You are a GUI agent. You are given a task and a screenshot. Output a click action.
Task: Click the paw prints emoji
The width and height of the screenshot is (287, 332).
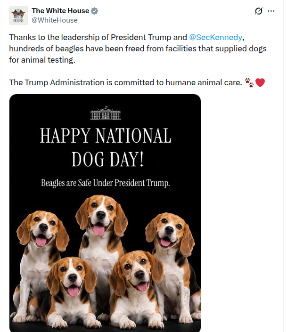pyautogui.click(x=249, y=82)
